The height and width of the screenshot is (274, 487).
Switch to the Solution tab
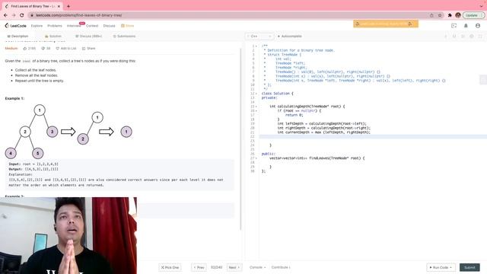click(x=53, y=37)
